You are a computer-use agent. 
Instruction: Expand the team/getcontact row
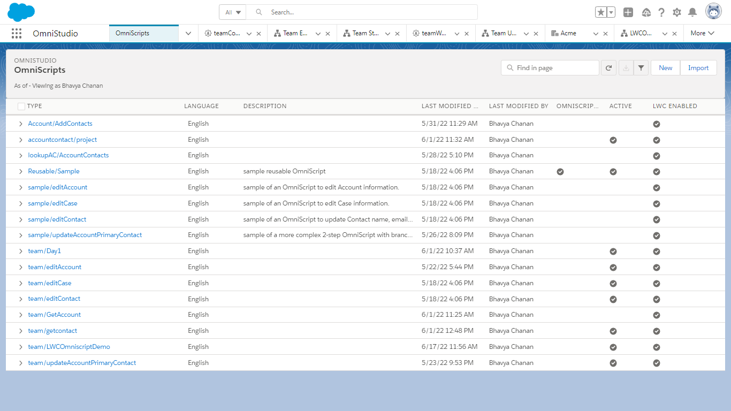[21, 331]
